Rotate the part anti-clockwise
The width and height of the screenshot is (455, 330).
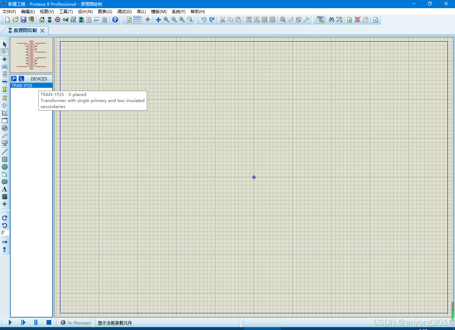5,225
